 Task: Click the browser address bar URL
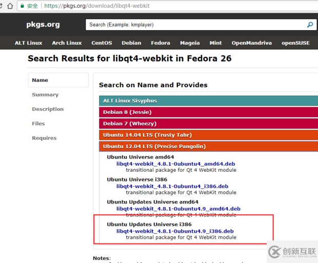(x=97, y=6)
